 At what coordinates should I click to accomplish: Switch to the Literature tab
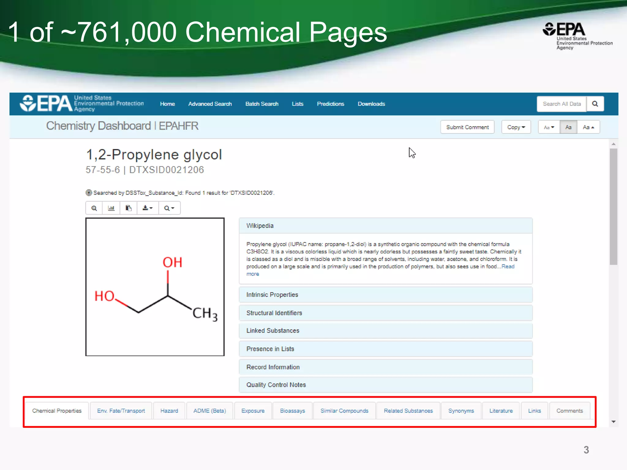[501, 411]
